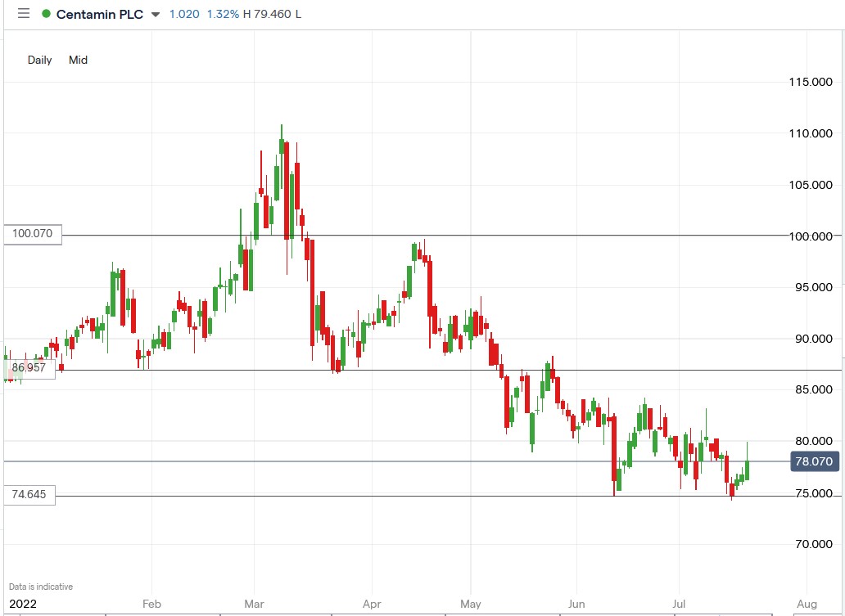Click the green market status dot
Screen dimensions: 845x616
[47, 14]
